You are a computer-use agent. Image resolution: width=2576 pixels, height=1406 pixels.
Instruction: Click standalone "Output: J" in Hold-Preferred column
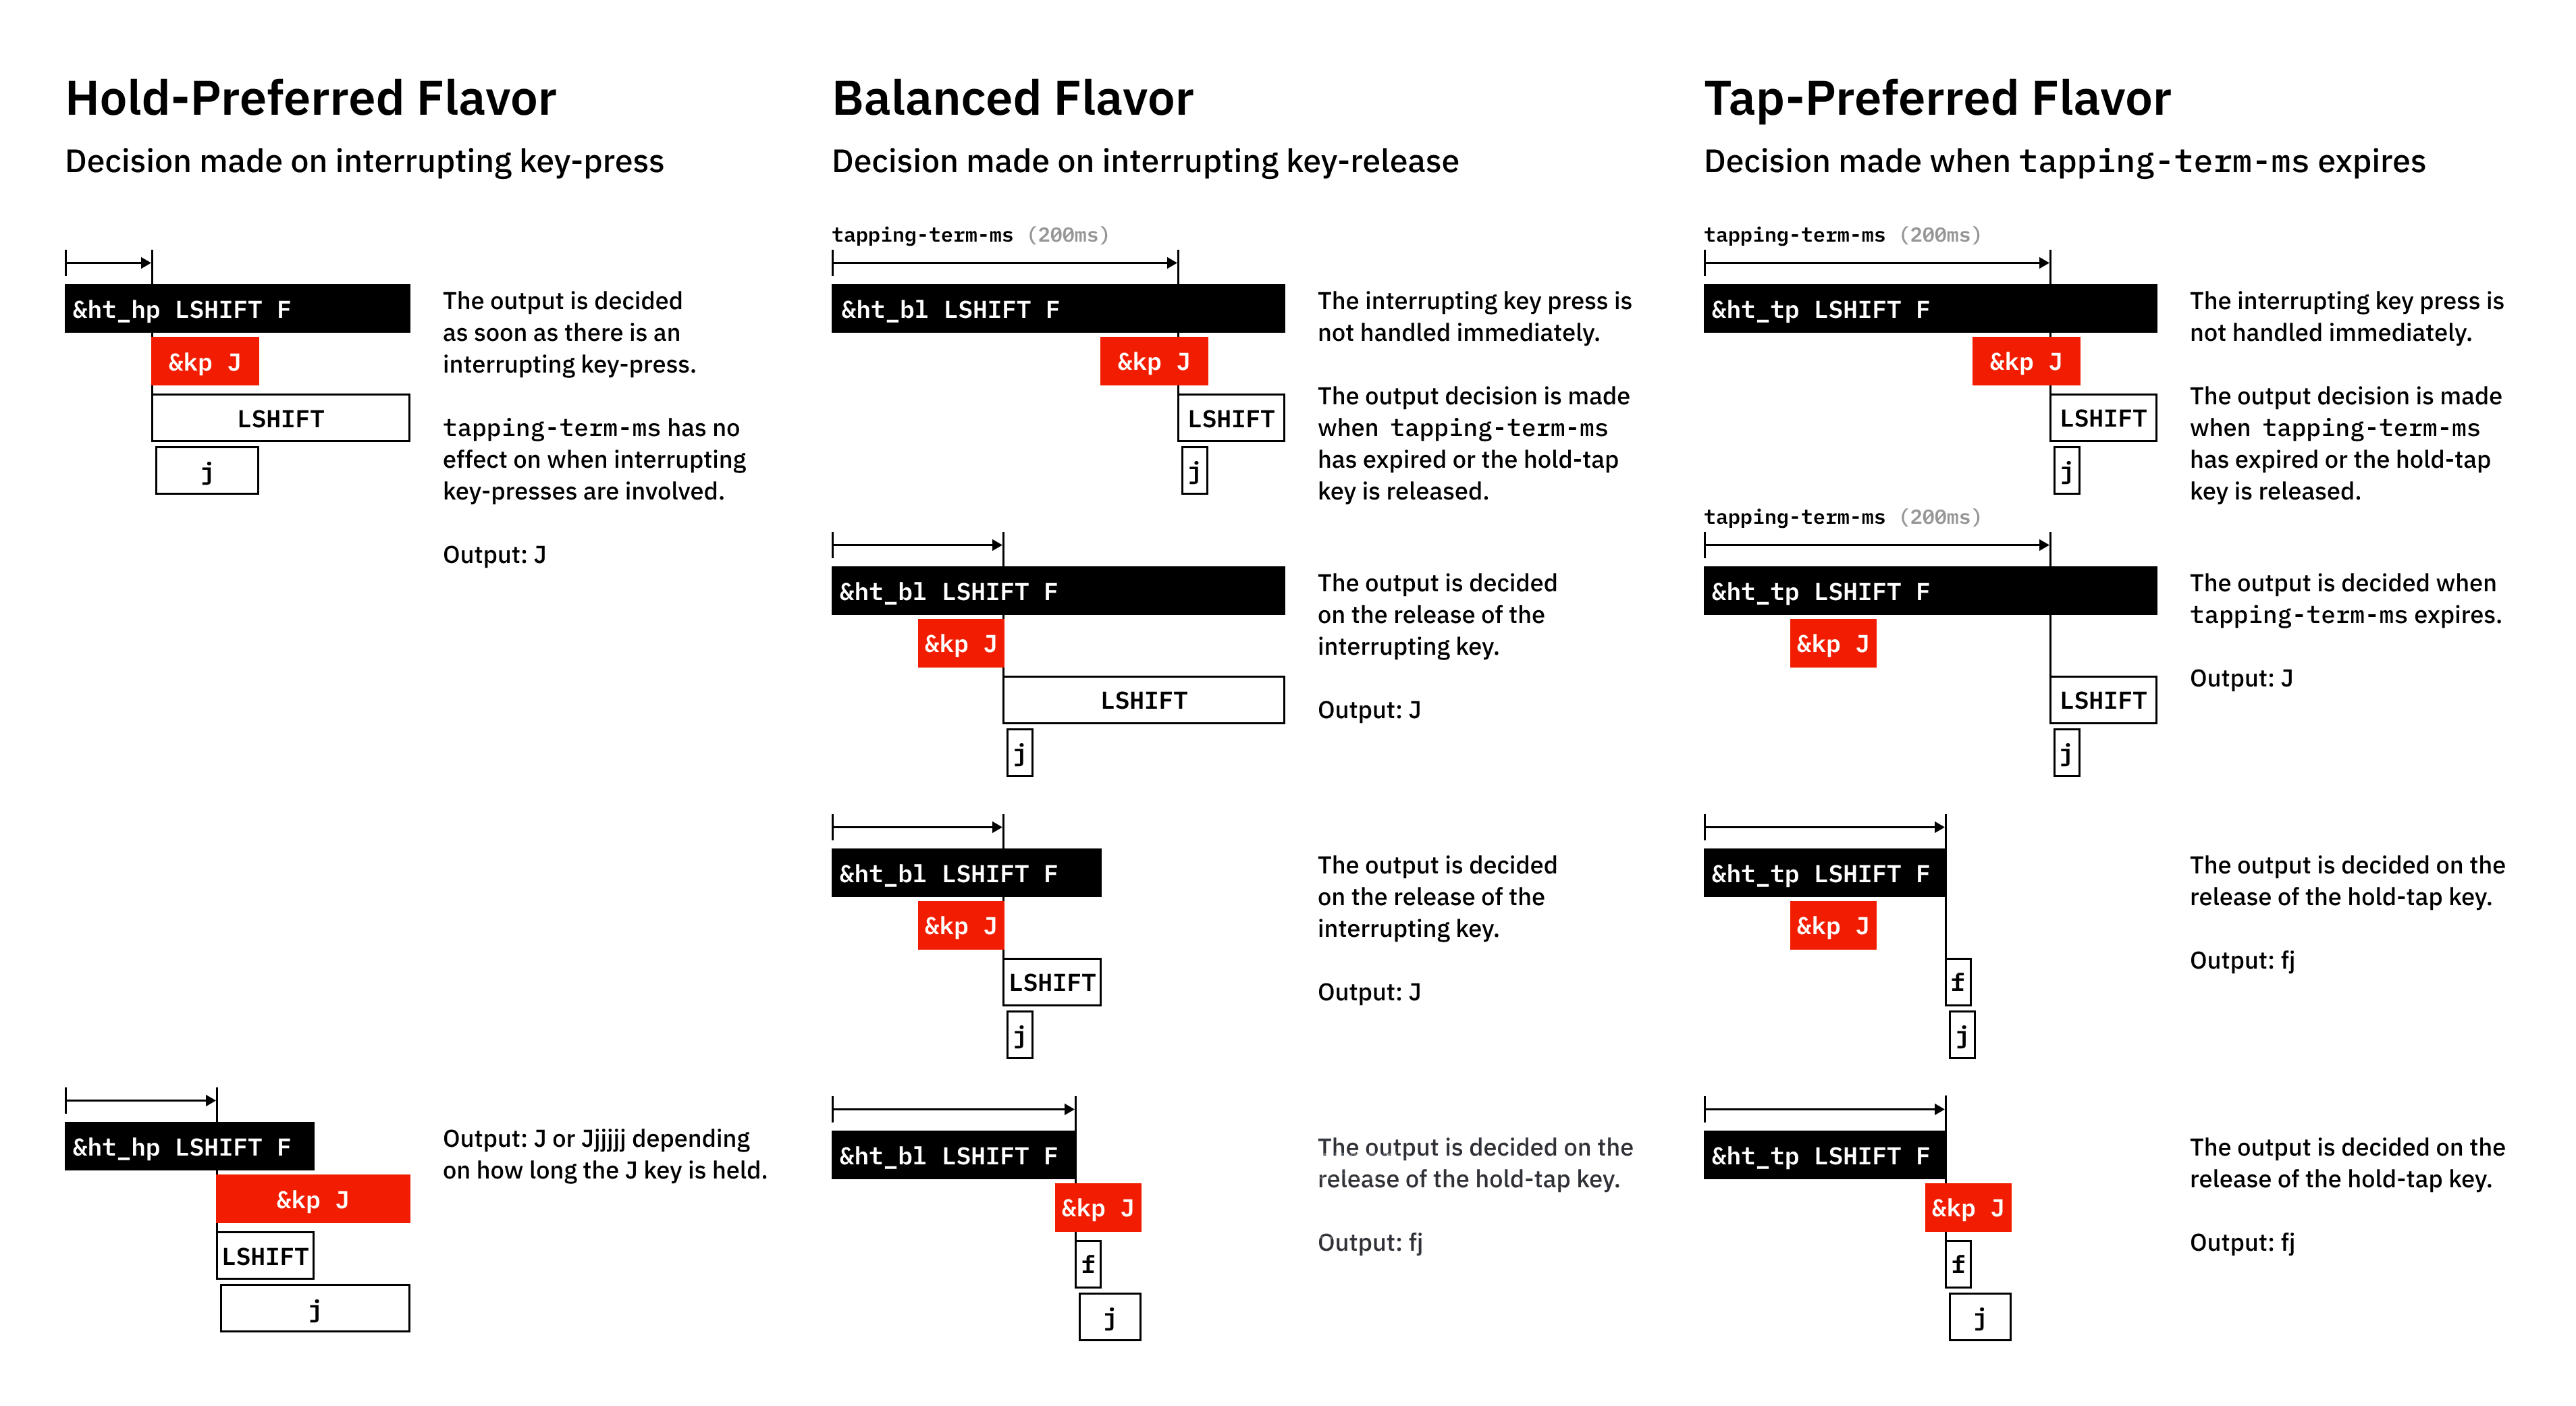point(494,555)
